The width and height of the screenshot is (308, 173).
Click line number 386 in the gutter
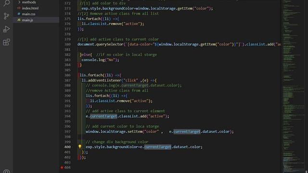(x=67, y=75)
